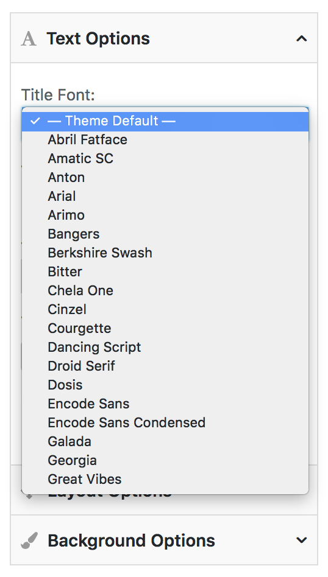Pick Great Vibes font option
Screen dimensions: 328x577
(165, 479)
